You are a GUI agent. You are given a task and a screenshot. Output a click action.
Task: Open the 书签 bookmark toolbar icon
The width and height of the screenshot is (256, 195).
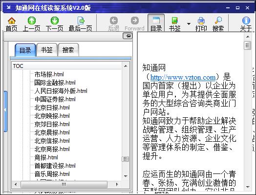point(175,21)
